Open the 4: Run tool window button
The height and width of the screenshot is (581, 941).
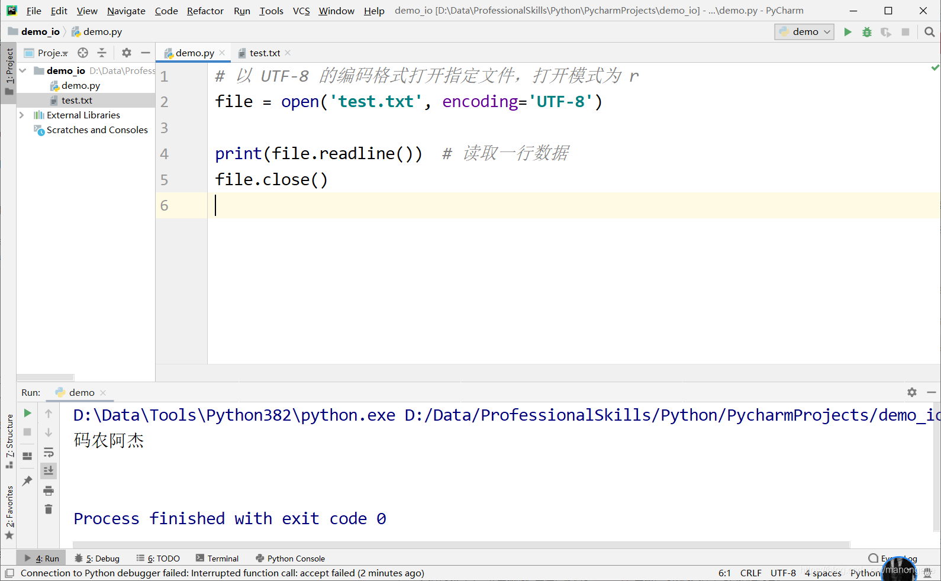(41, 558)
